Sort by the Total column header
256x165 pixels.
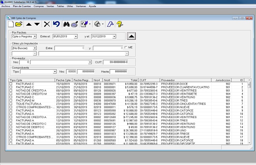pyautogui.click(x=128, y=80)
